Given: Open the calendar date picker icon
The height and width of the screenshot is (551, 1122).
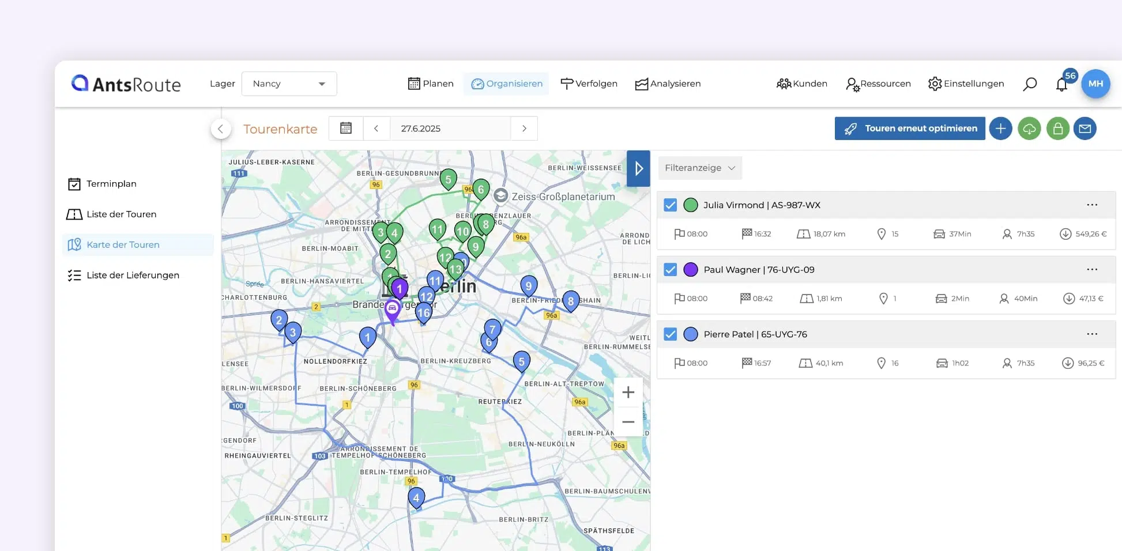Looking at the screenshot, I should click(346, 129).
